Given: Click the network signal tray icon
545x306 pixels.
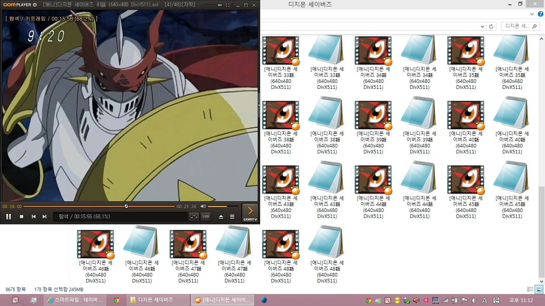Looking at the screenshot, I should [x=446, y=300].
